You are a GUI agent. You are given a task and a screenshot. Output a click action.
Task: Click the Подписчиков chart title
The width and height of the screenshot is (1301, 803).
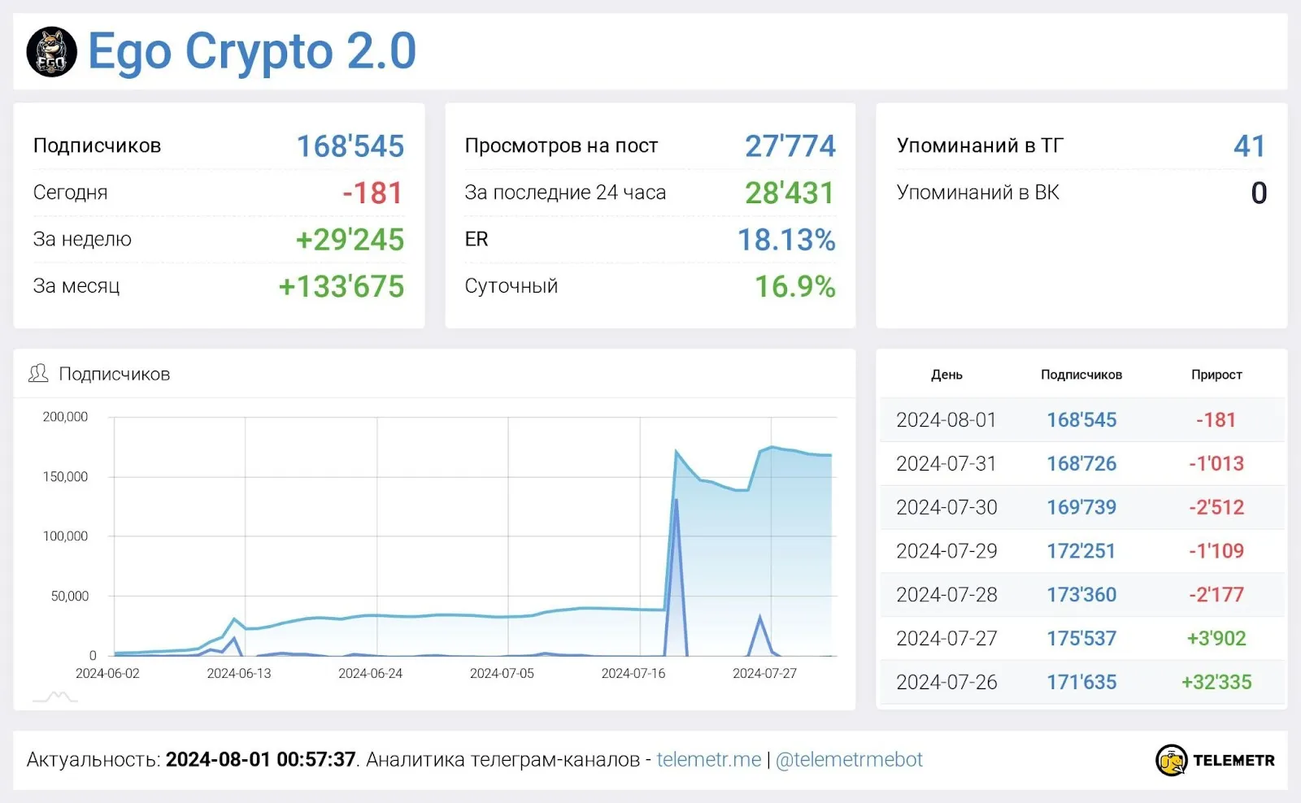(115, 374)
